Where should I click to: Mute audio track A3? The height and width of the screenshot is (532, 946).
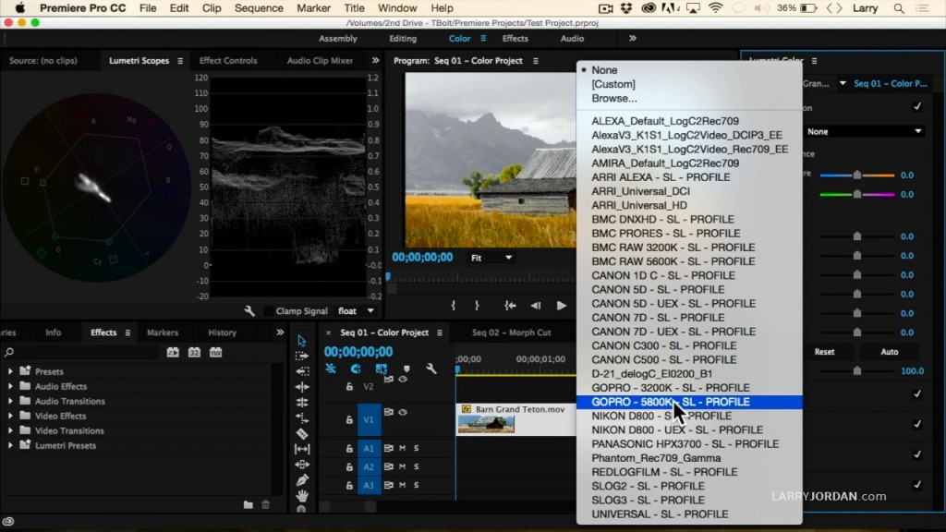coord(403,485)
